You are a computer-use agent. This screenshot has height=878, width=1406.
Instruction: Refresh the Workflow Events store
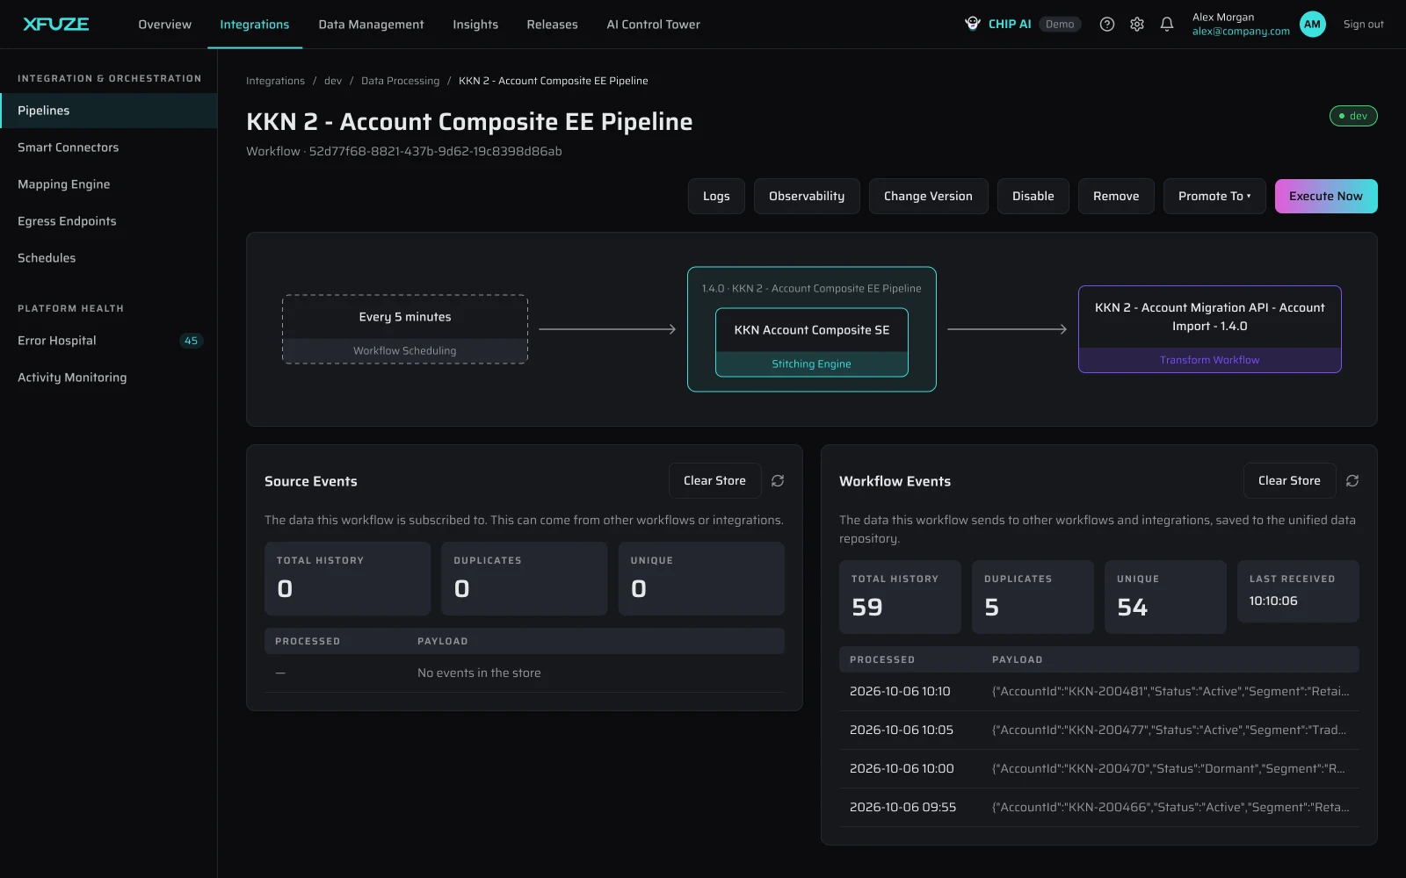[1352, 480]
